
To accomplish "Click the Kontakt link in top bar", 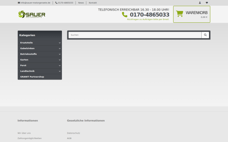I will click(x=93, y=3).
